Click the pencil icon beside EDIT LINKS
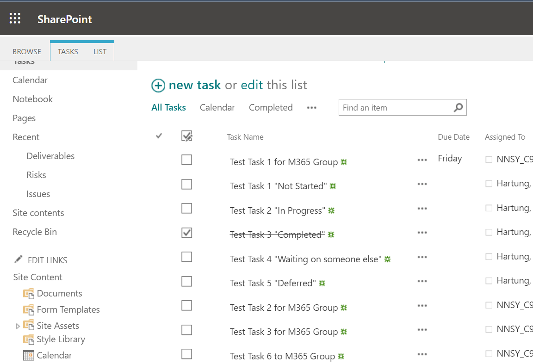Viewport: 533px width, 364px height. tap(19, 260)
